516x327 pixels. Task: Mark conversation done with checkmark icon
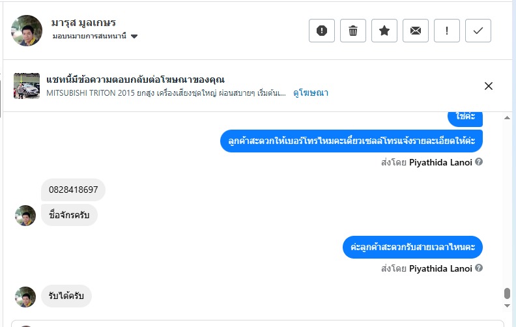[478, 31]
